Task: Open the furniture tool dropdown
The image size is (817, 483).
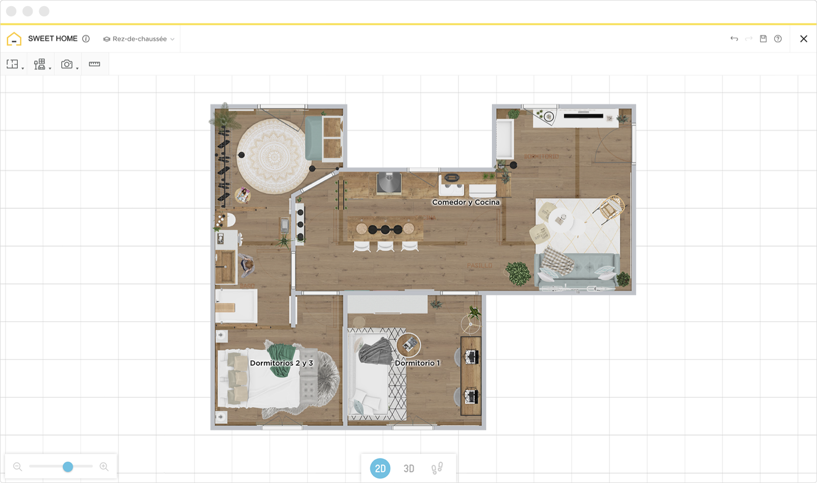Action: click(42, 64)
